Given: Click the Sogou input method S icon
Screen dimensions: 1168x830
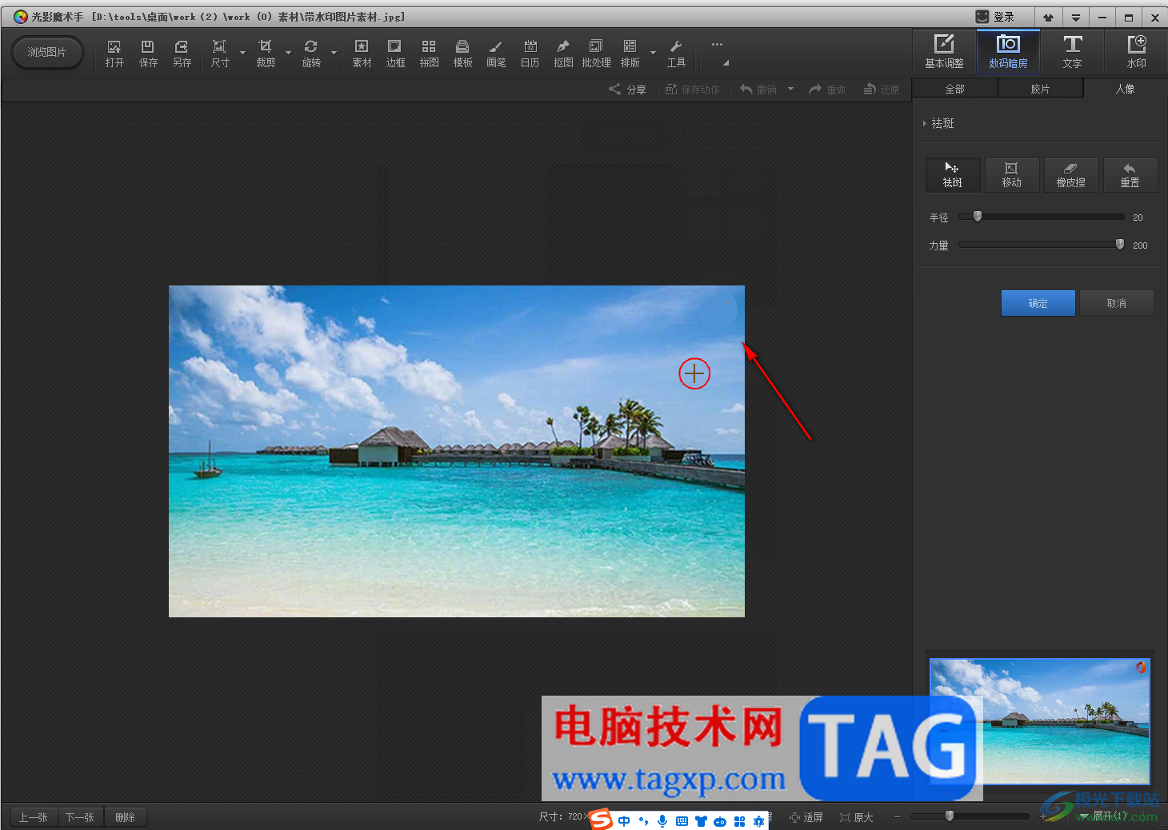Looking at the screenshot, I should click(602, 820).
